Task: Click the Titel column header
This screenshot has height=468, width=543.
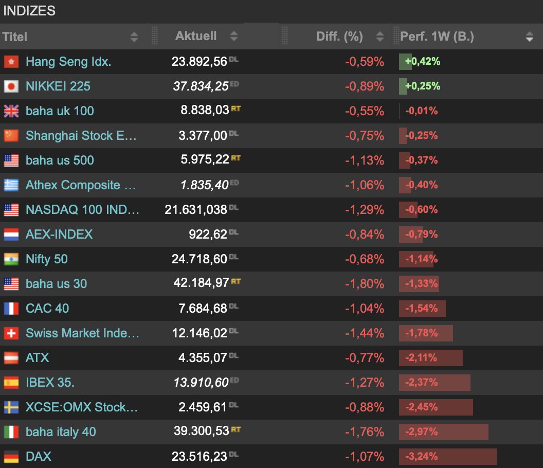Action: pos(14,37)
